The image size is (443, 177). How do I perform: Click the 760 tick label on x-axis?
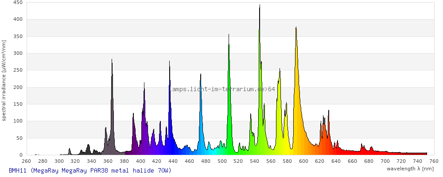pyautogui.click(x=434, y=161)
